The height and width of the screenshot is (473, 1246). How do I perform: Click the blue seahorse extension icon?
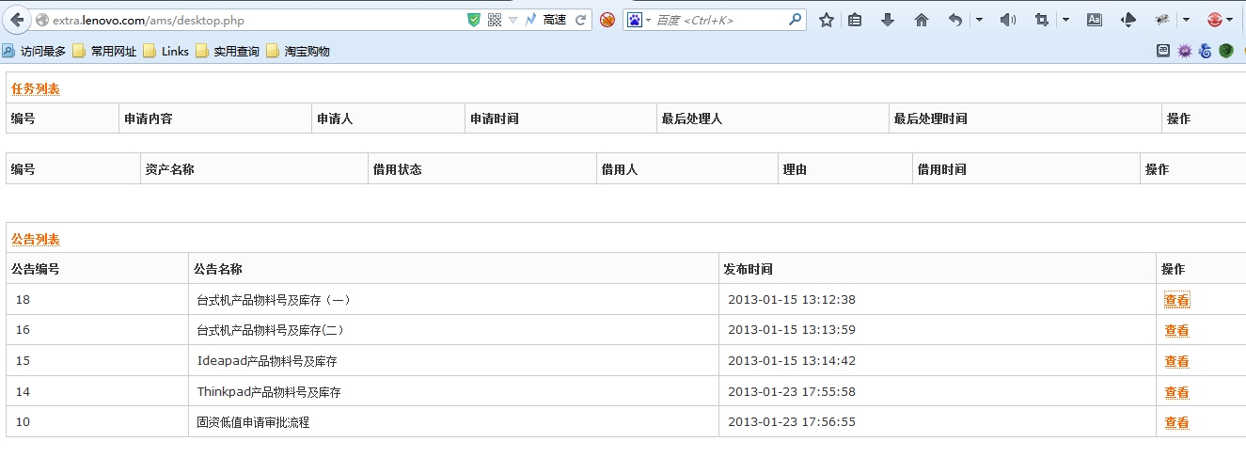tap(1206, 51)
